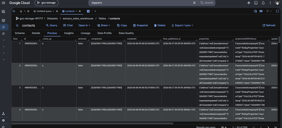The height and width of the screenshot is (128, 282).
Task: Open the Gemini sparkle assistant
Action: click(249, 3)
